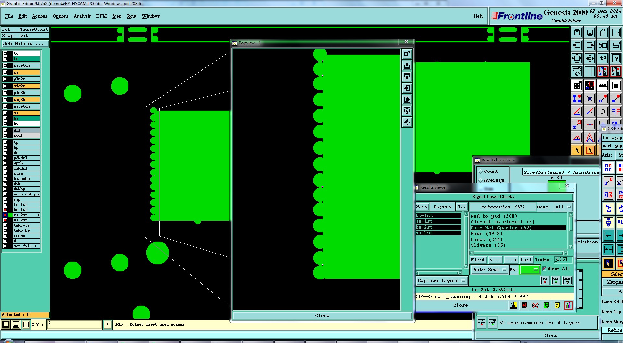This screenshot has height=343, width=623.
Task: Click Close in the Popview window
Action: [322, 315]
